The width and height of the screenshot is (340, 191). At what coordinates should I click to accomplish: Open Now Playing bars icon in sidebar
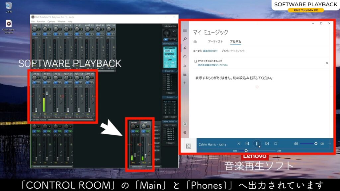(x=185, y=65)
